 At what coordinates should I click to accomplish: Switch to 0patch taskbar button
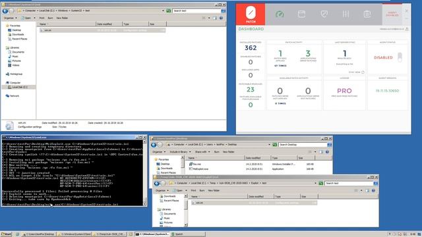coord(188,234)
